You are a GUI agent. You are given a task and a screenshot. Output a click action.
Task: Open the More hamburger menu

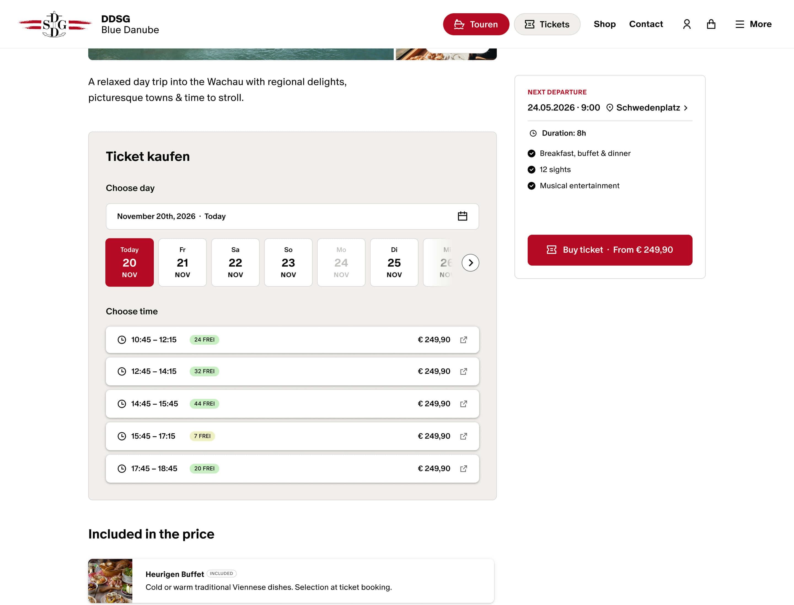[753, 24]
